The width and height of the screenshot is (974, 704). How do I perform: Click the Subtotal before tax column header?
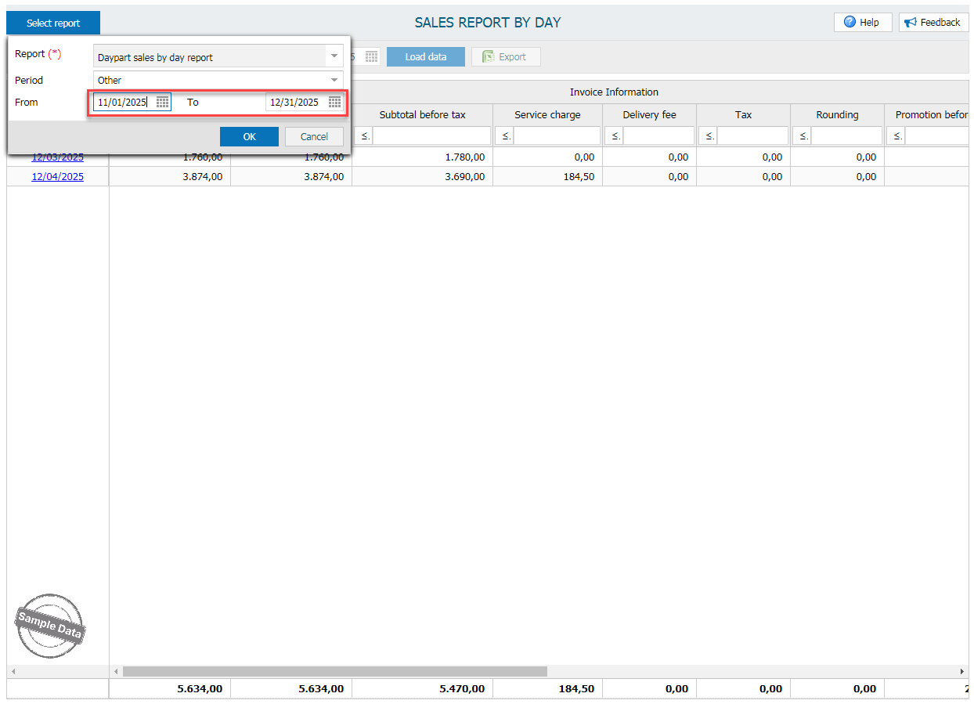click(422, 114)
